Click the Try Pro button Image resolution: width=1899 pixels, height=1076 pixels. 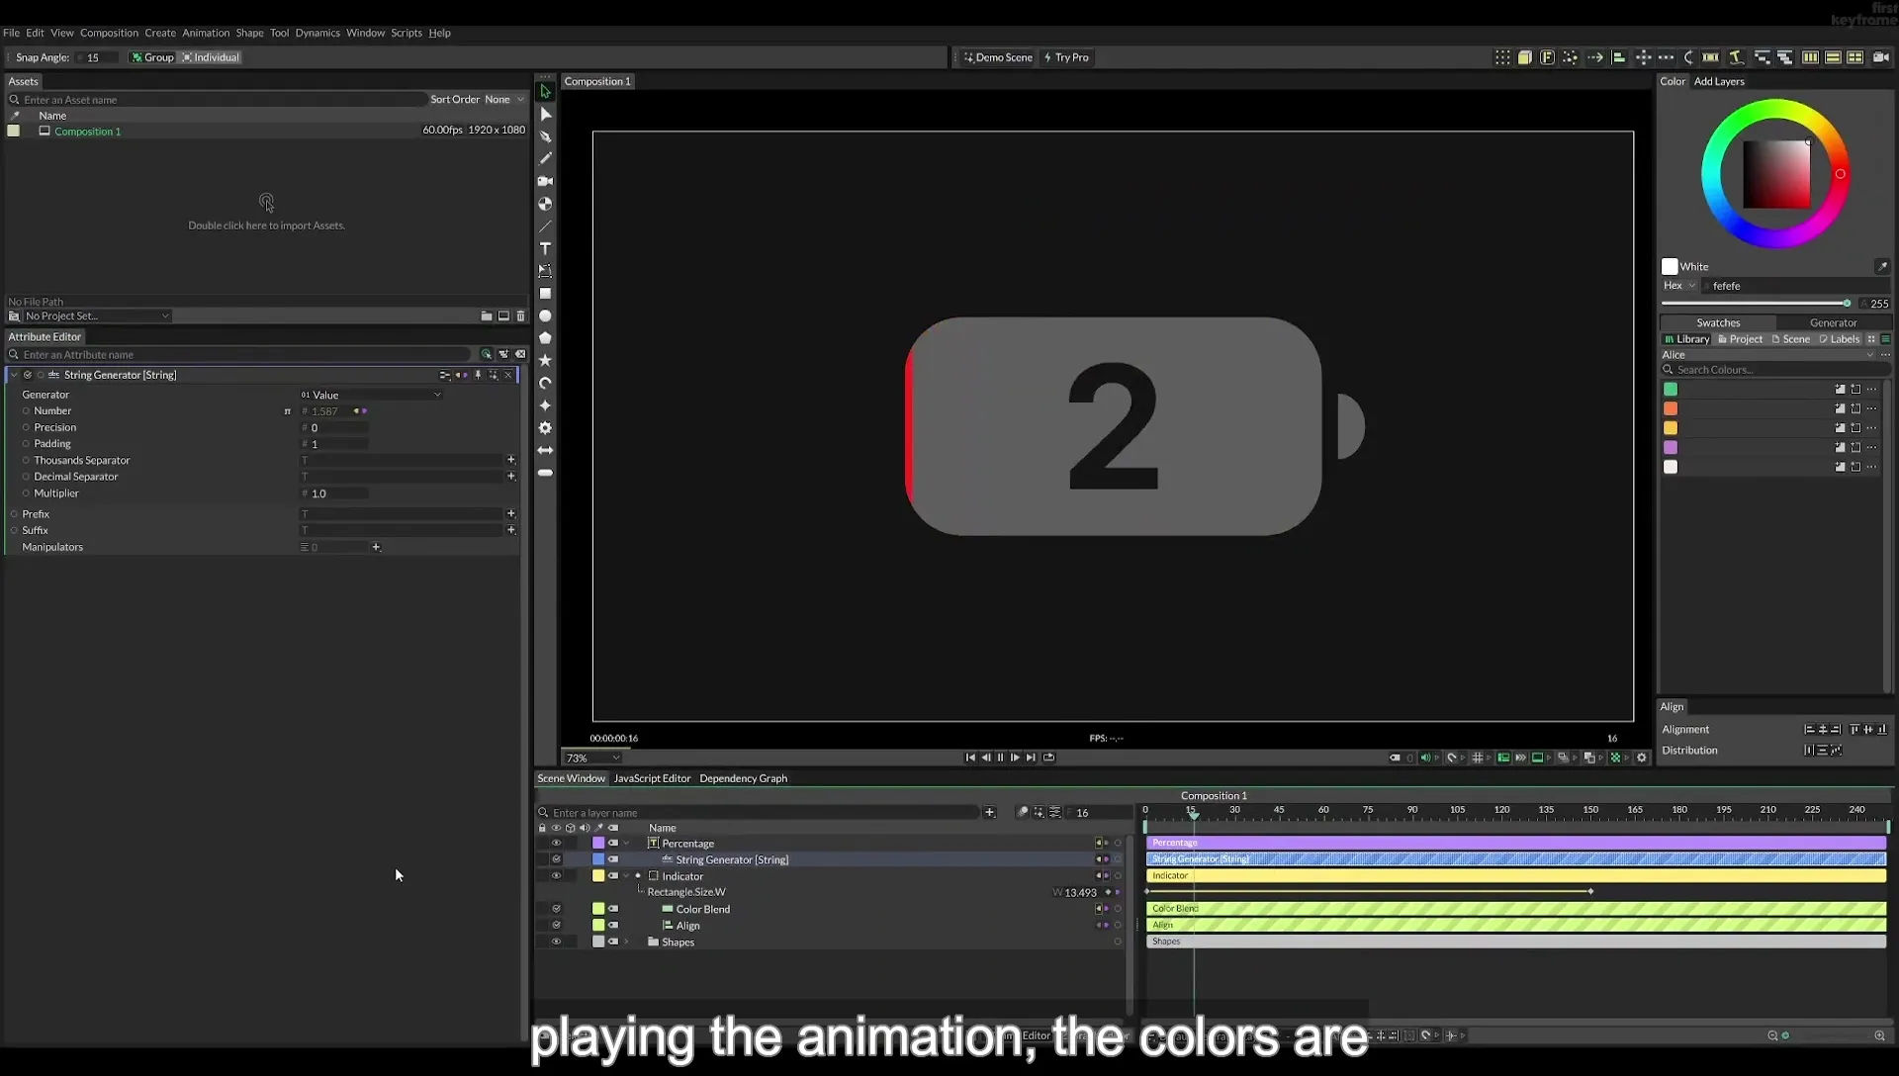click(x=1066, y=57)
